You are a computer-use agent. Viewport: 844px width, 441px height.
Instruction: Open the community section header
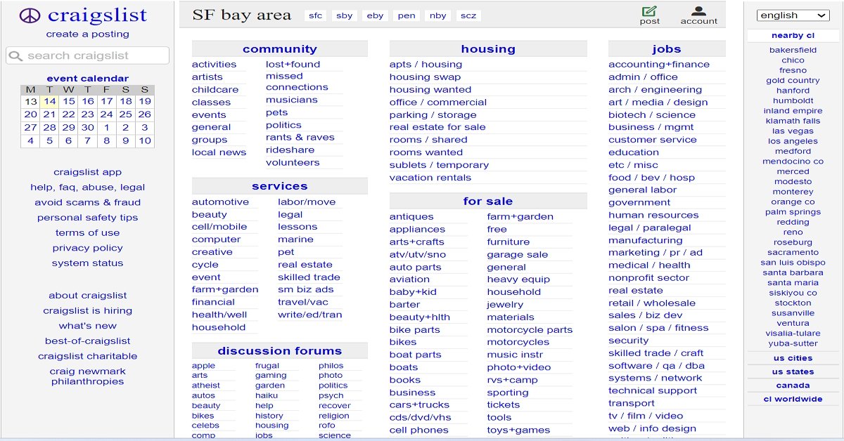click(280, 49)
